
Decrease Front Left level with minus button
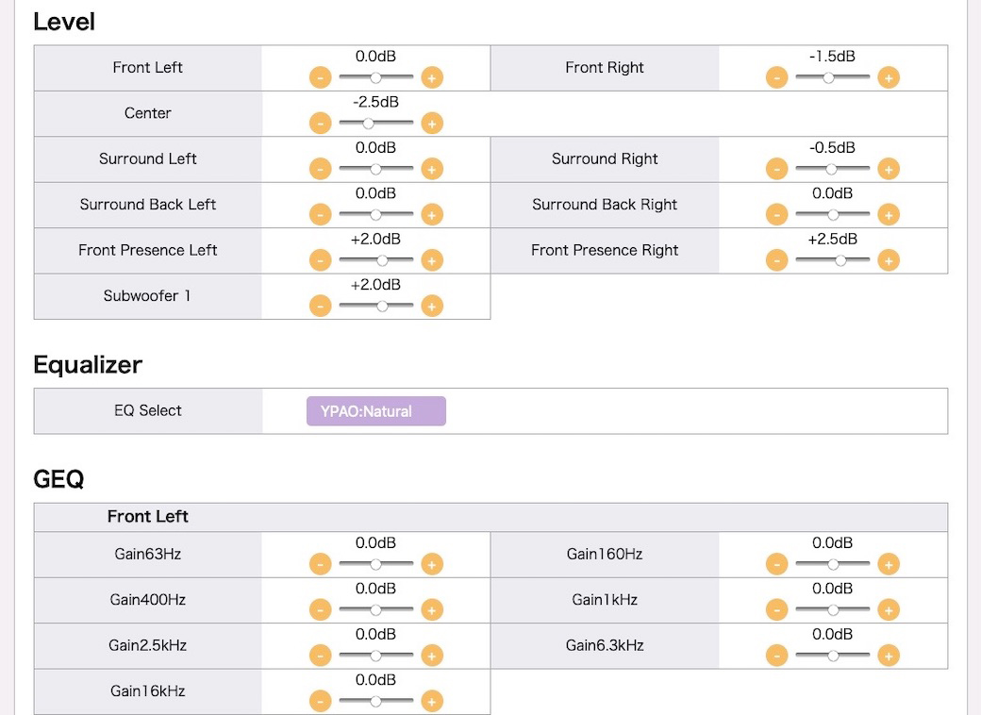click(x=321, y=77)
